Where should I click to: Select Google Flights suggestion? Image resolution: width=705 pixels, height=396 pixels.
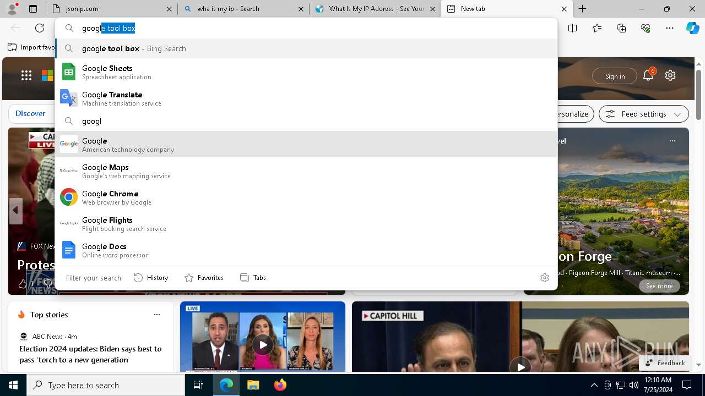[306, 224]
